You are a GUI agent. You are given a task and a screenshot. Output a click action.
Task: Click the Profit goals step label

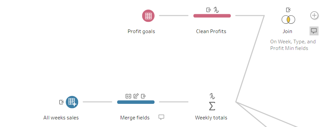pos(141,31)
